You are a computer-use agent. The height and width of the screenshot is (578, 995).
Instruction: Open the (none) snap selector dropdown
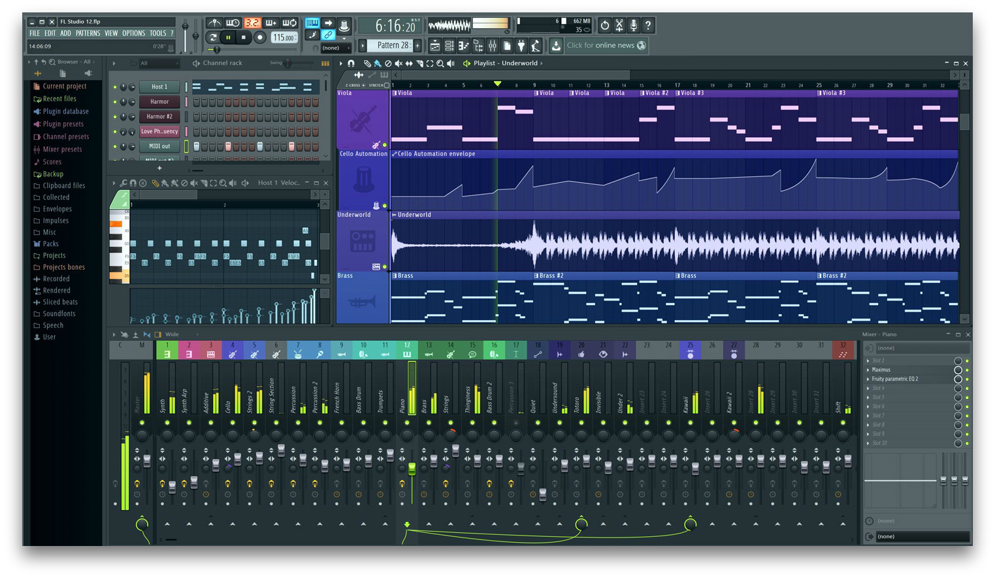(x=336, y=48)
